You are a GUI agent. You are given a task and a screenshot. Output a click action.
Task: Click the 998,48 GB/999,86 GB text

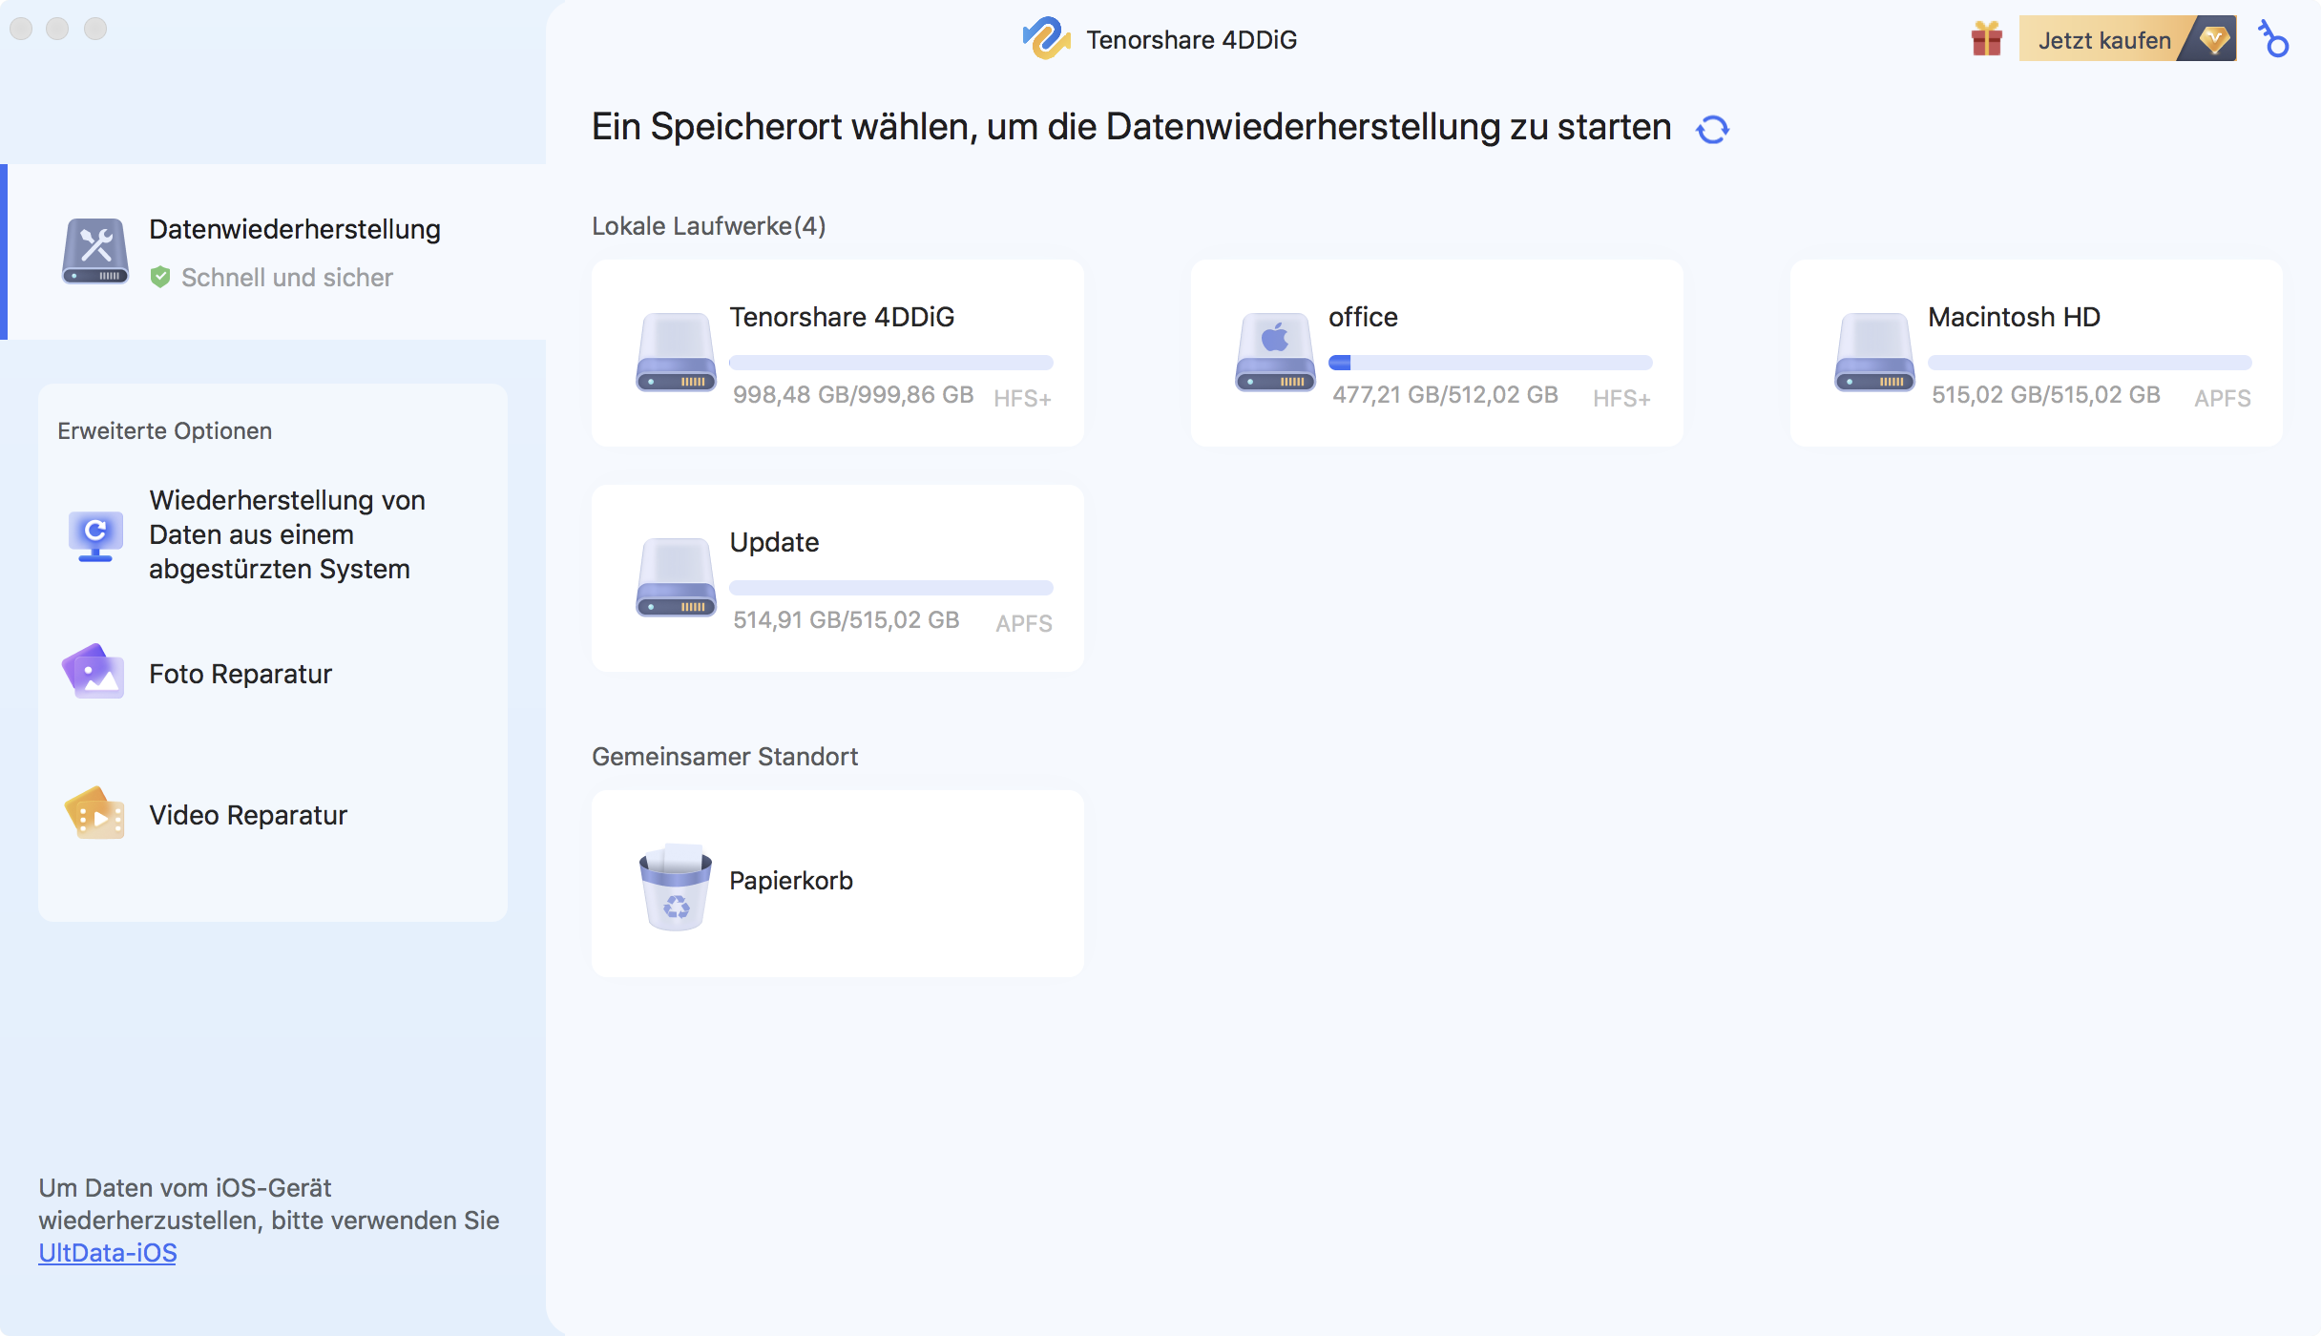[x=853, y=395]
